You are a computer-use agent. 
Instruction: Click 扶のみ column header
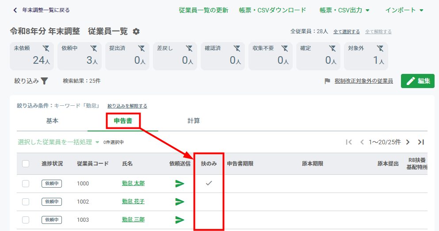pos(209,164)
